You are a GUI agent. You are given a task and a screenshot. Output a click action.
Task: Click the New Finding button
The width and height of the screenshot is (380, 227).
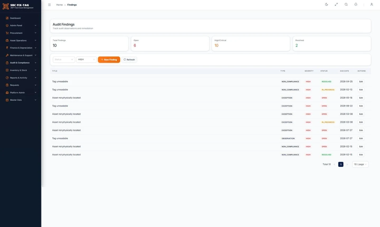tap(109, 60)
